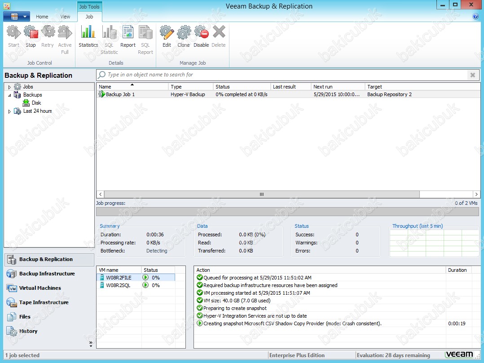Image resolution: width=484 pixels, height=363 pixels.
Task: Select Last 24 hours in tree
Action: click(x=37, y=111)
